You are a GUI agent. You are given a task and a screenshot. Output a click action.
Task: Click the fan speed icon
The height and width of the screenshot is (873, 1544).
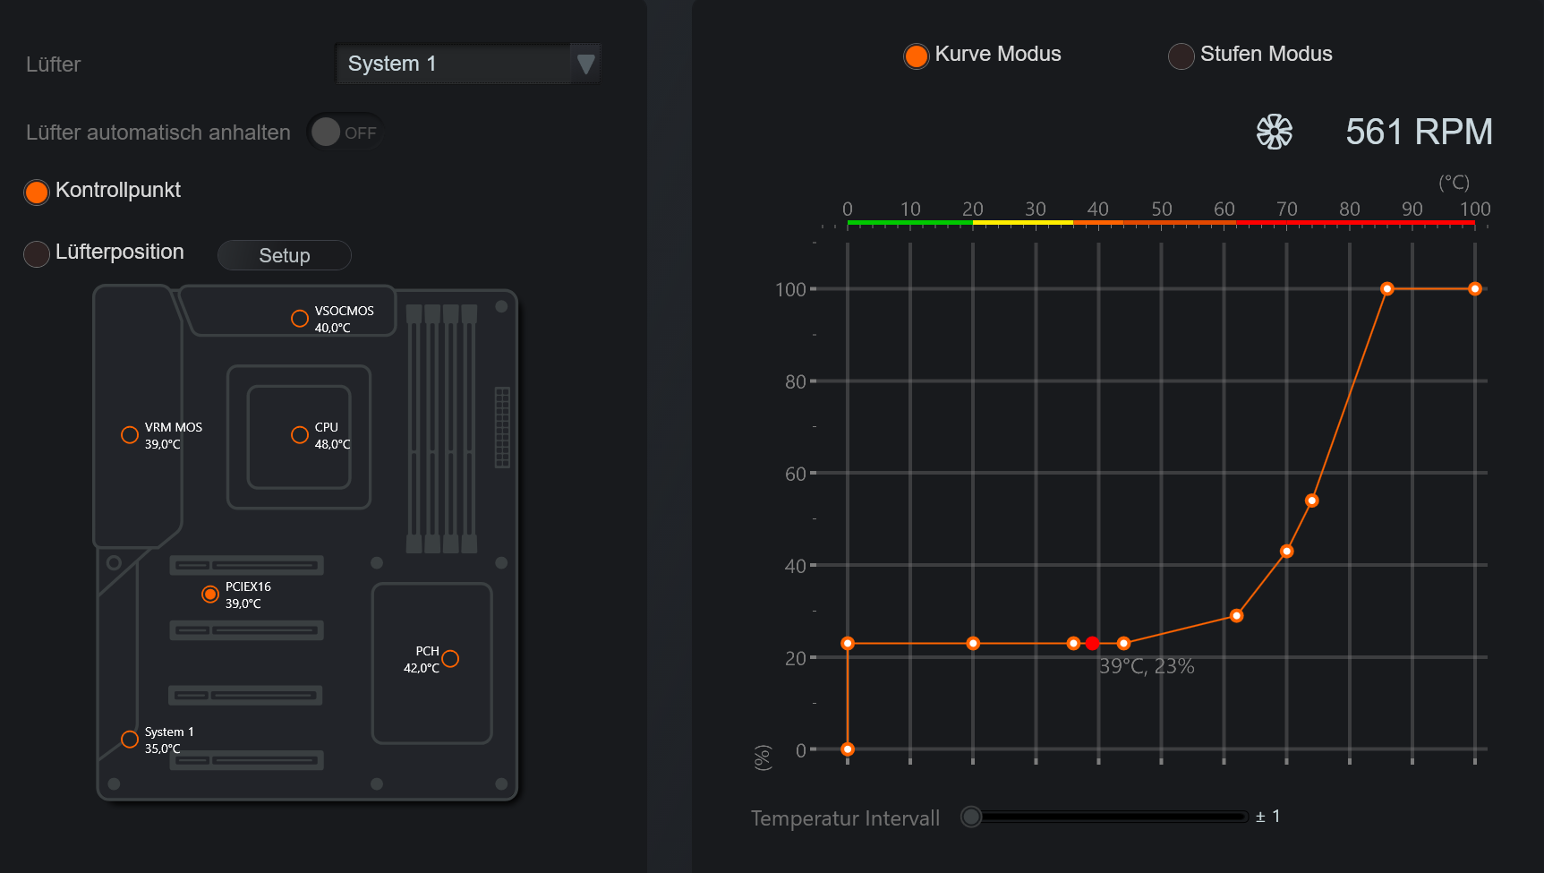(1275, 132)
